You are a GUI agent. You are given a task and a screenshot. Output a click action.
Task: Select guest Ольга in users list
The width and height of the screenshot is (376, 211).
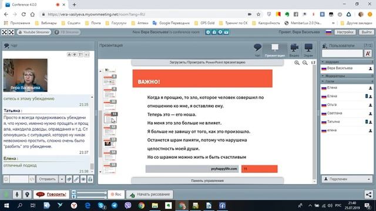click(347, 105)
